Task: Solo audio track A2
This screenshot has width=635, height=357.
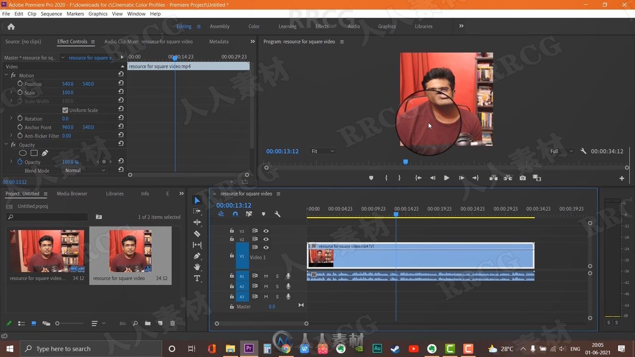Action: (277, 286)
